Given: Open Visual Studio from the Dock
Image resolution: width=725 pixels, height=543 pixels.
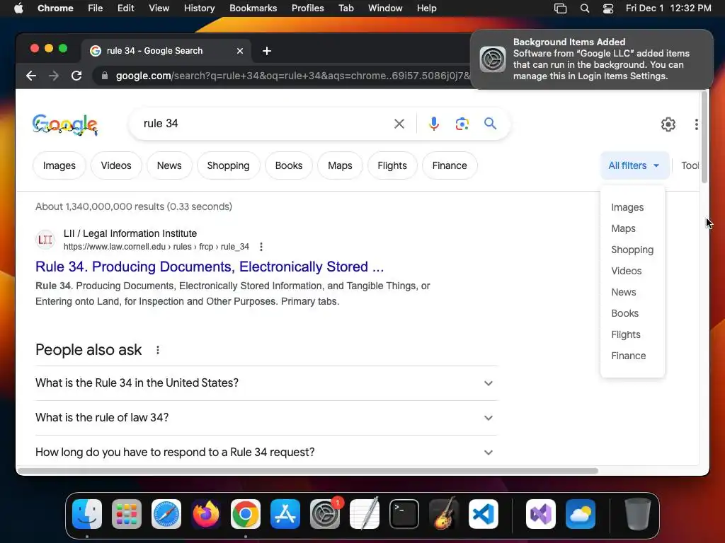Looking at the screenshot, I should [x=540, y=513].
